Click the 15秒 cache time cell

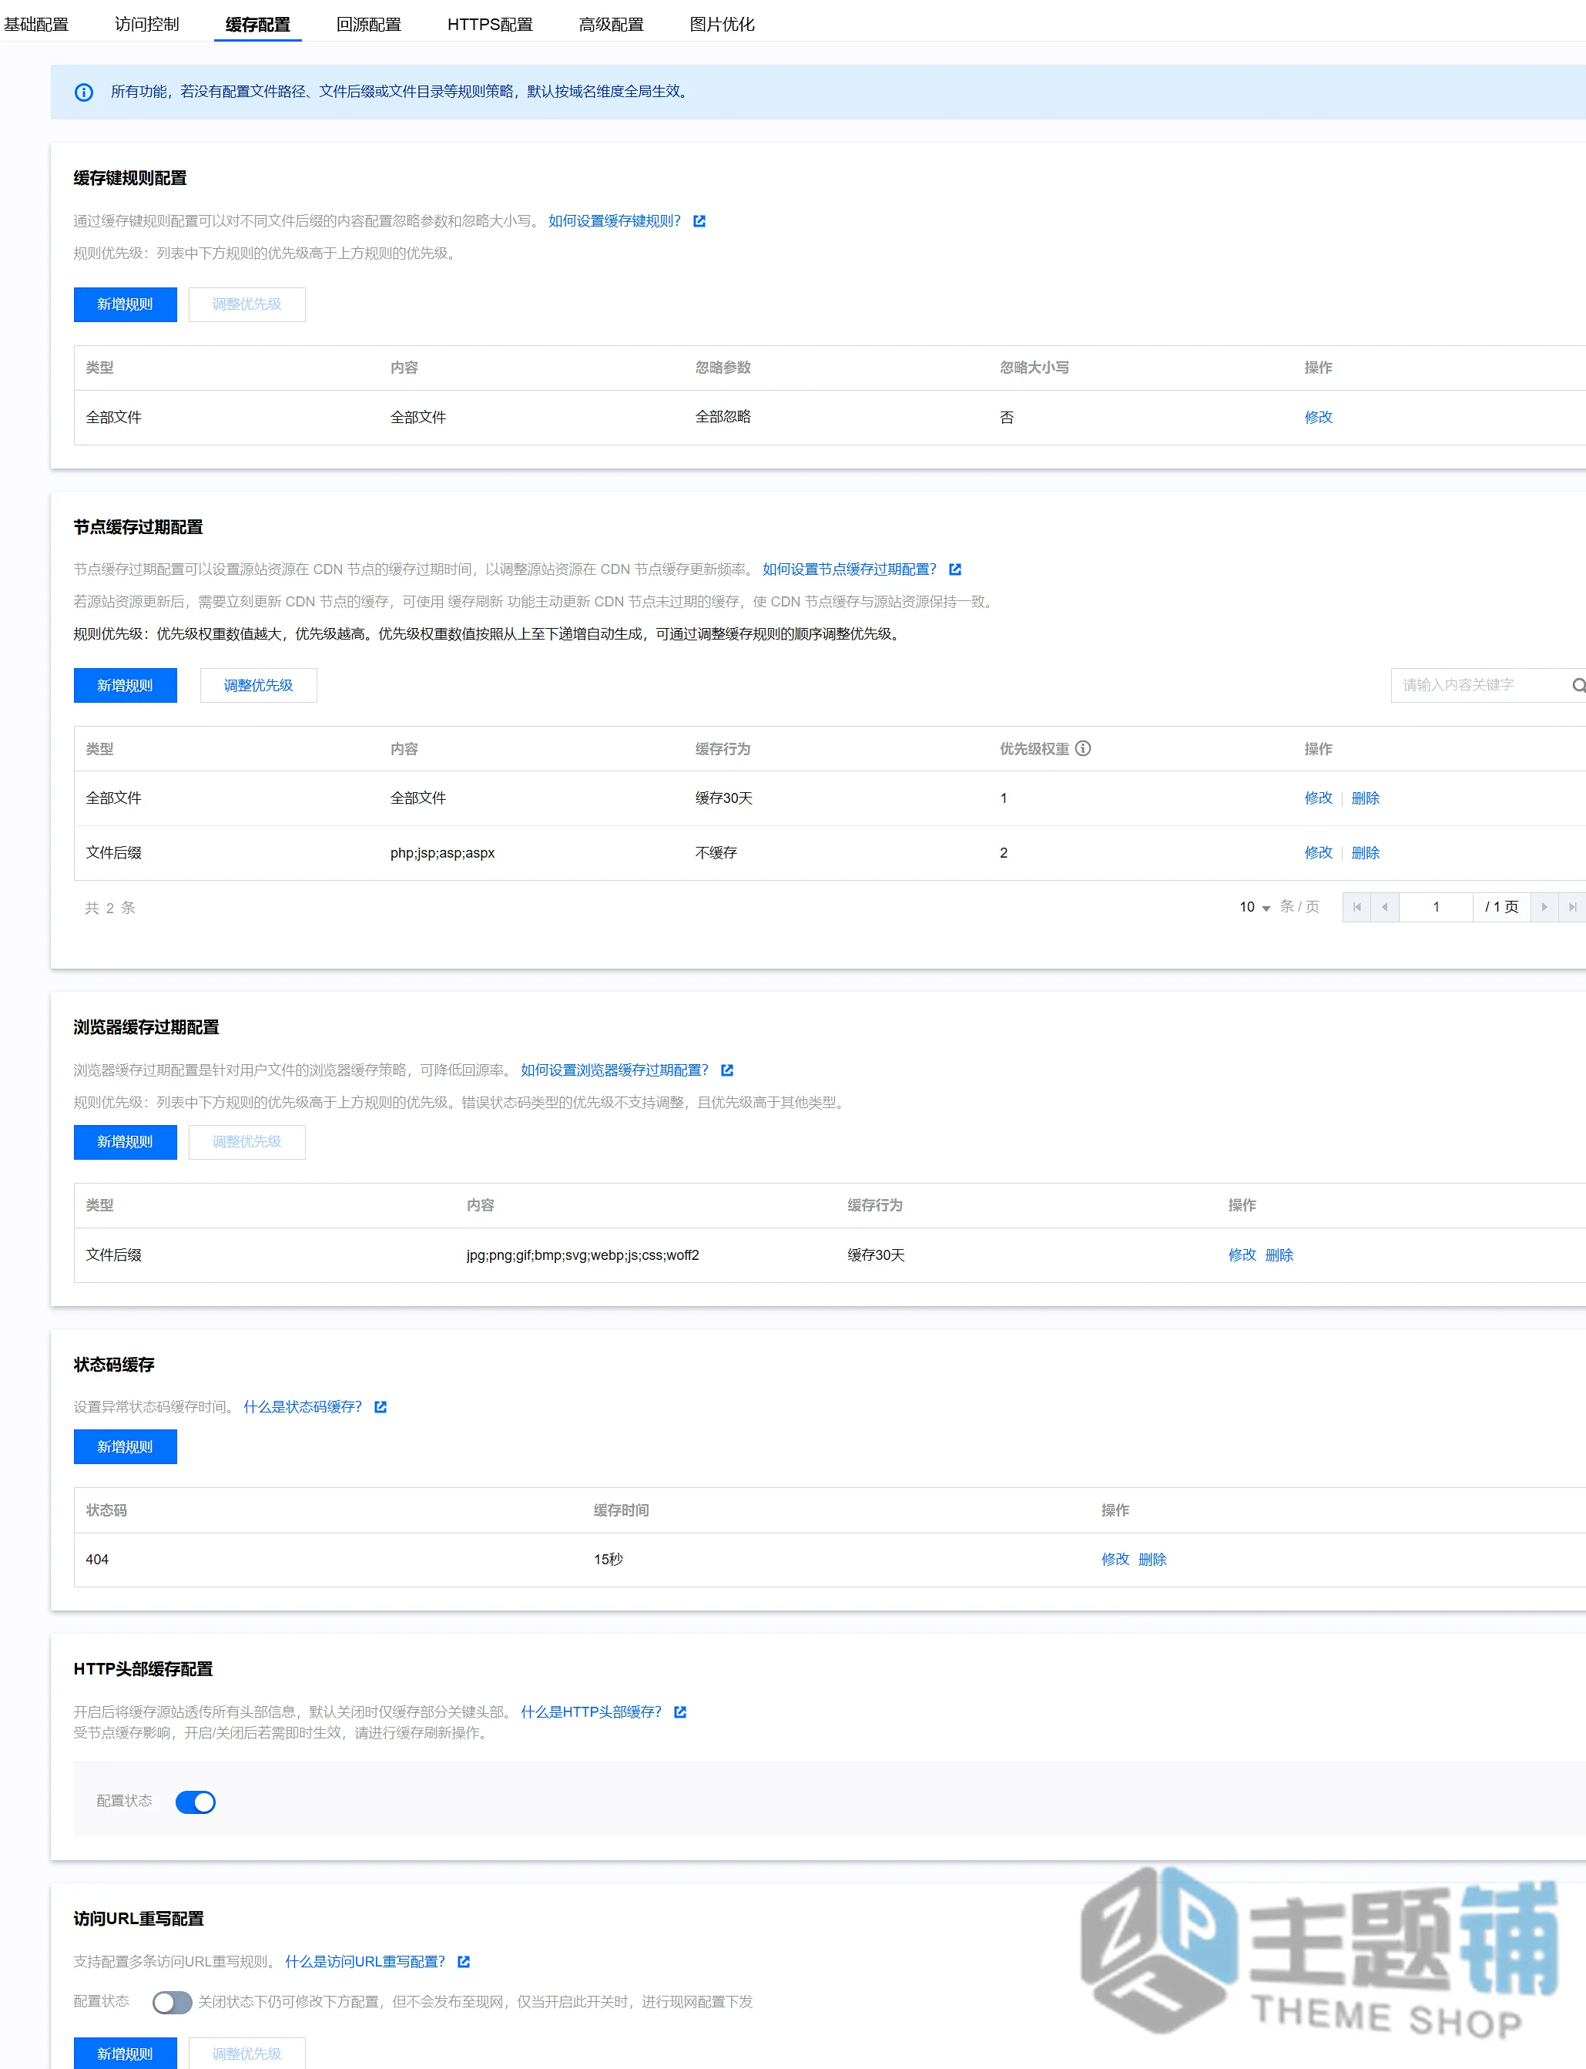pyautogui.click(x=608, y=1559)
